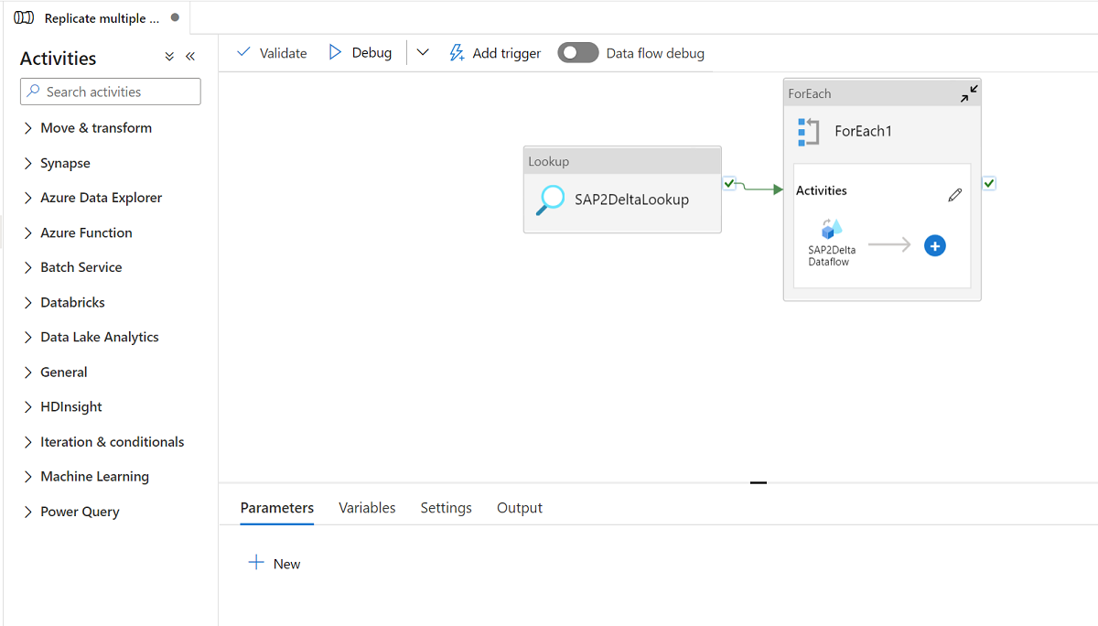Switch to the Variables tab
The image size is (1098, 626).
tap(366, 507)
